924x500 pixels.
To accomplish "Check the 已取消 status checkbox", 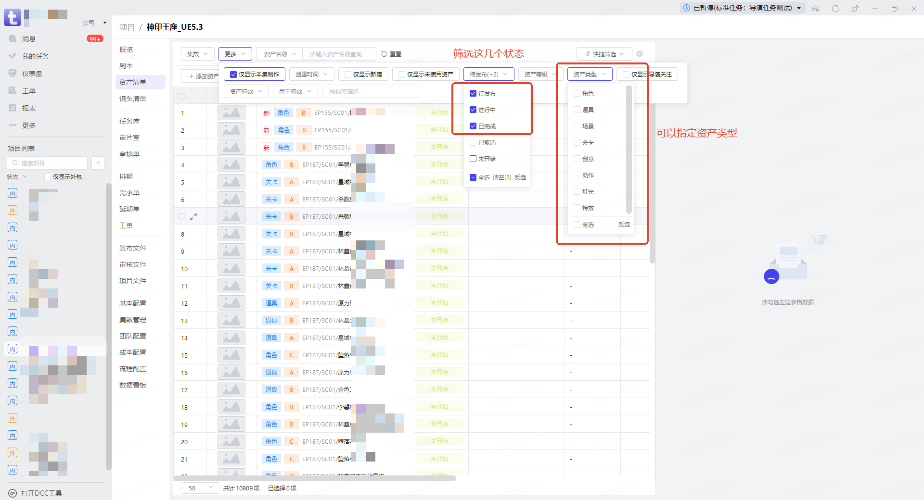I will tap(473, 143).
